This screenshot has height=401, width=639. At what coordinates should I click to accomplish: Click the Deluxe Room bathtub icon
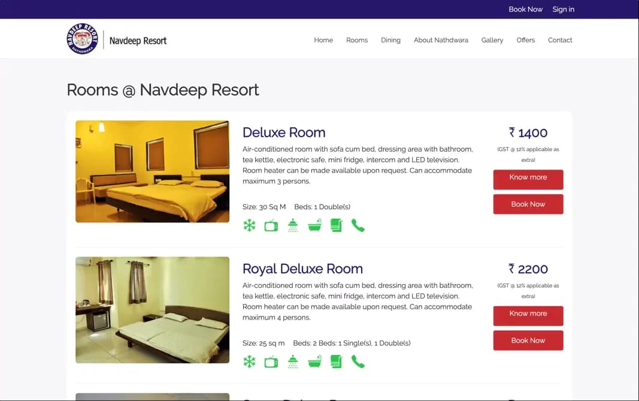coord(314,225)
